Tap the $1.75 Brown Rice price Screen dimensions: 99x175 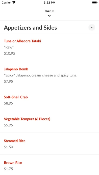(x=9, y=169)
